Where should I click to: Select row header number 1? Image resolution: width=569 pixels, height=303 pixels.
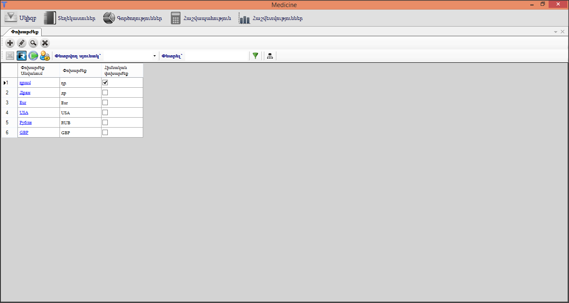[10, 83]
